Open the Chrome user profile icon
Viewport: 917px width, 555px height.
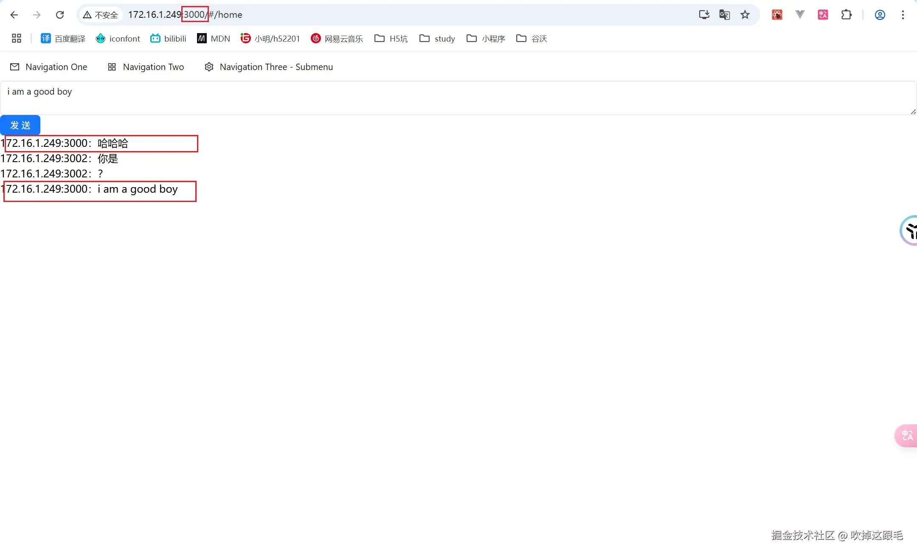(x=880, y=15)
